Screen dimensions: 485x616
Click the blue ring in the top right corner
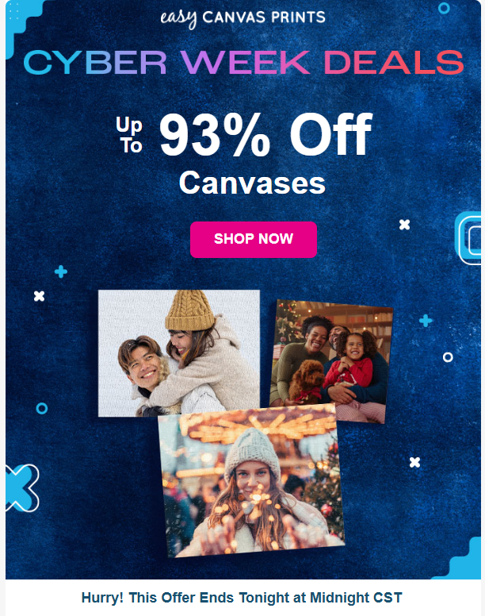[444, 8]
